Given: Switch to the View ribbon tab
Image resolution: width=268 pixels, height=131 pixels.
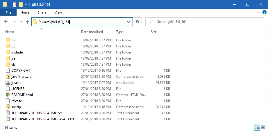Looking at the screenshot, I should point(58,12).
